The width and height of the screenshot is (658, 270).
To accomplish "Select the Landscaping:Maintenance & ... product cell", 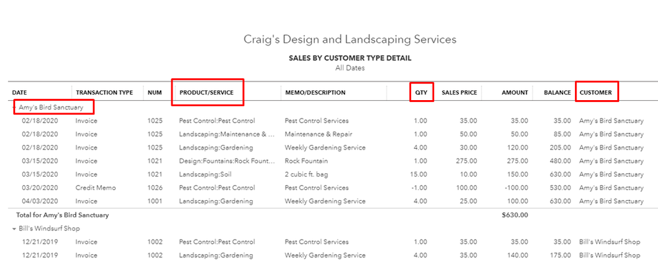I will 227,134.
